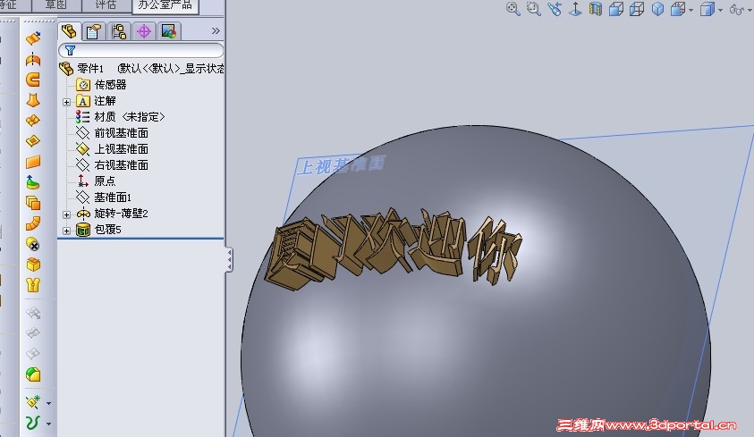Select the 传感器 sensors folder
The image size is (754, 437).
(110, 85)
